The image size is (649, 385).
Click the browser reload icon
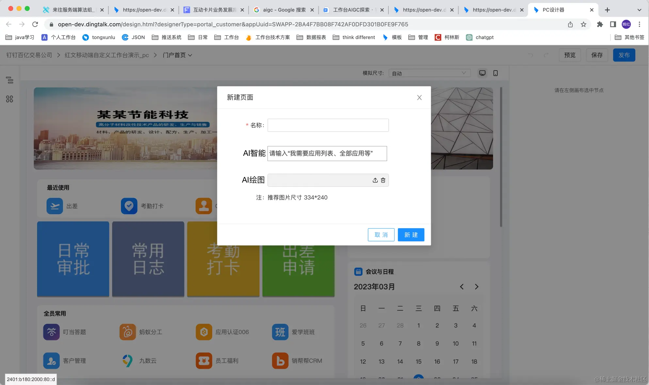click(x=35, y=24)
